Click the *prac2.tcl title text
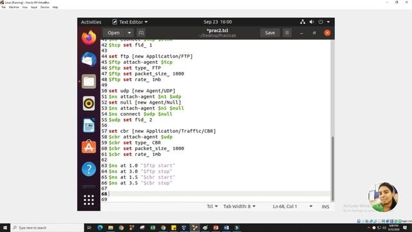 tap(218, 30)
